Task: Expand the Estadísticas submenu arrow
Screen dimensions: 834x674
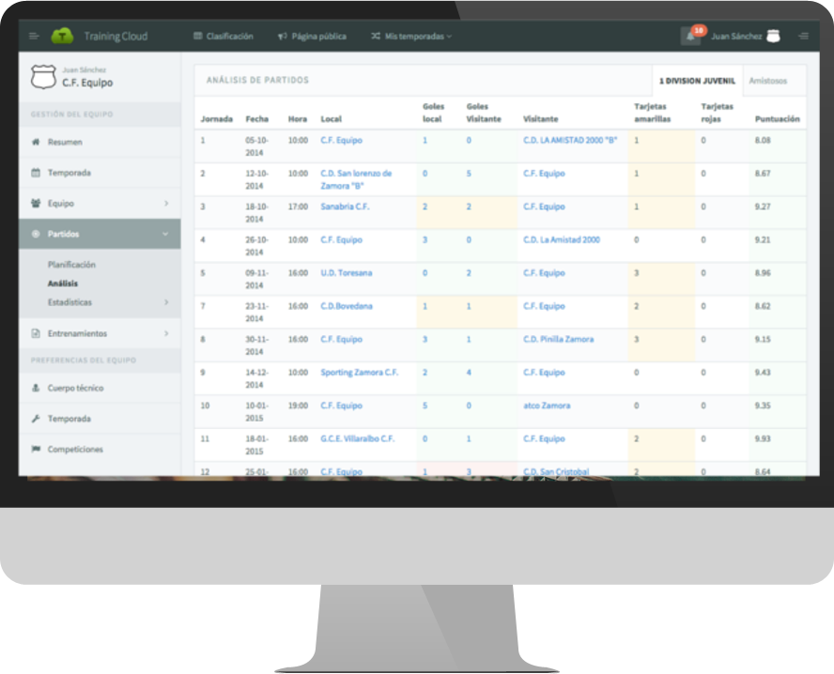Action: pyautogui.click(x=166, y=302)
